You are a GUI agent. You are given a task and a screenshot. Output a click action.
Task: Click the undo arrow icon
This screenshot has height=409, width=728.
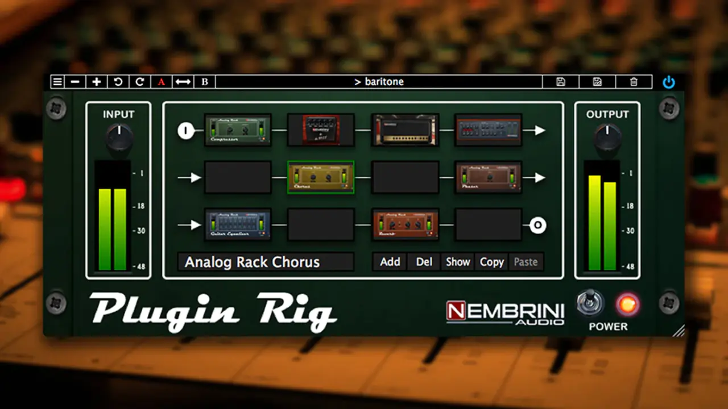[118, 82]
